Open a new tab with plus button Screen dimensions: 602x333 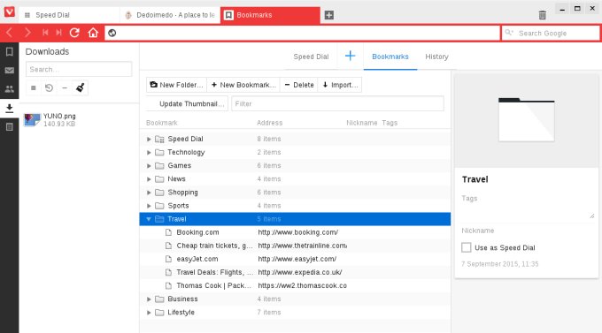click(329, 15)
